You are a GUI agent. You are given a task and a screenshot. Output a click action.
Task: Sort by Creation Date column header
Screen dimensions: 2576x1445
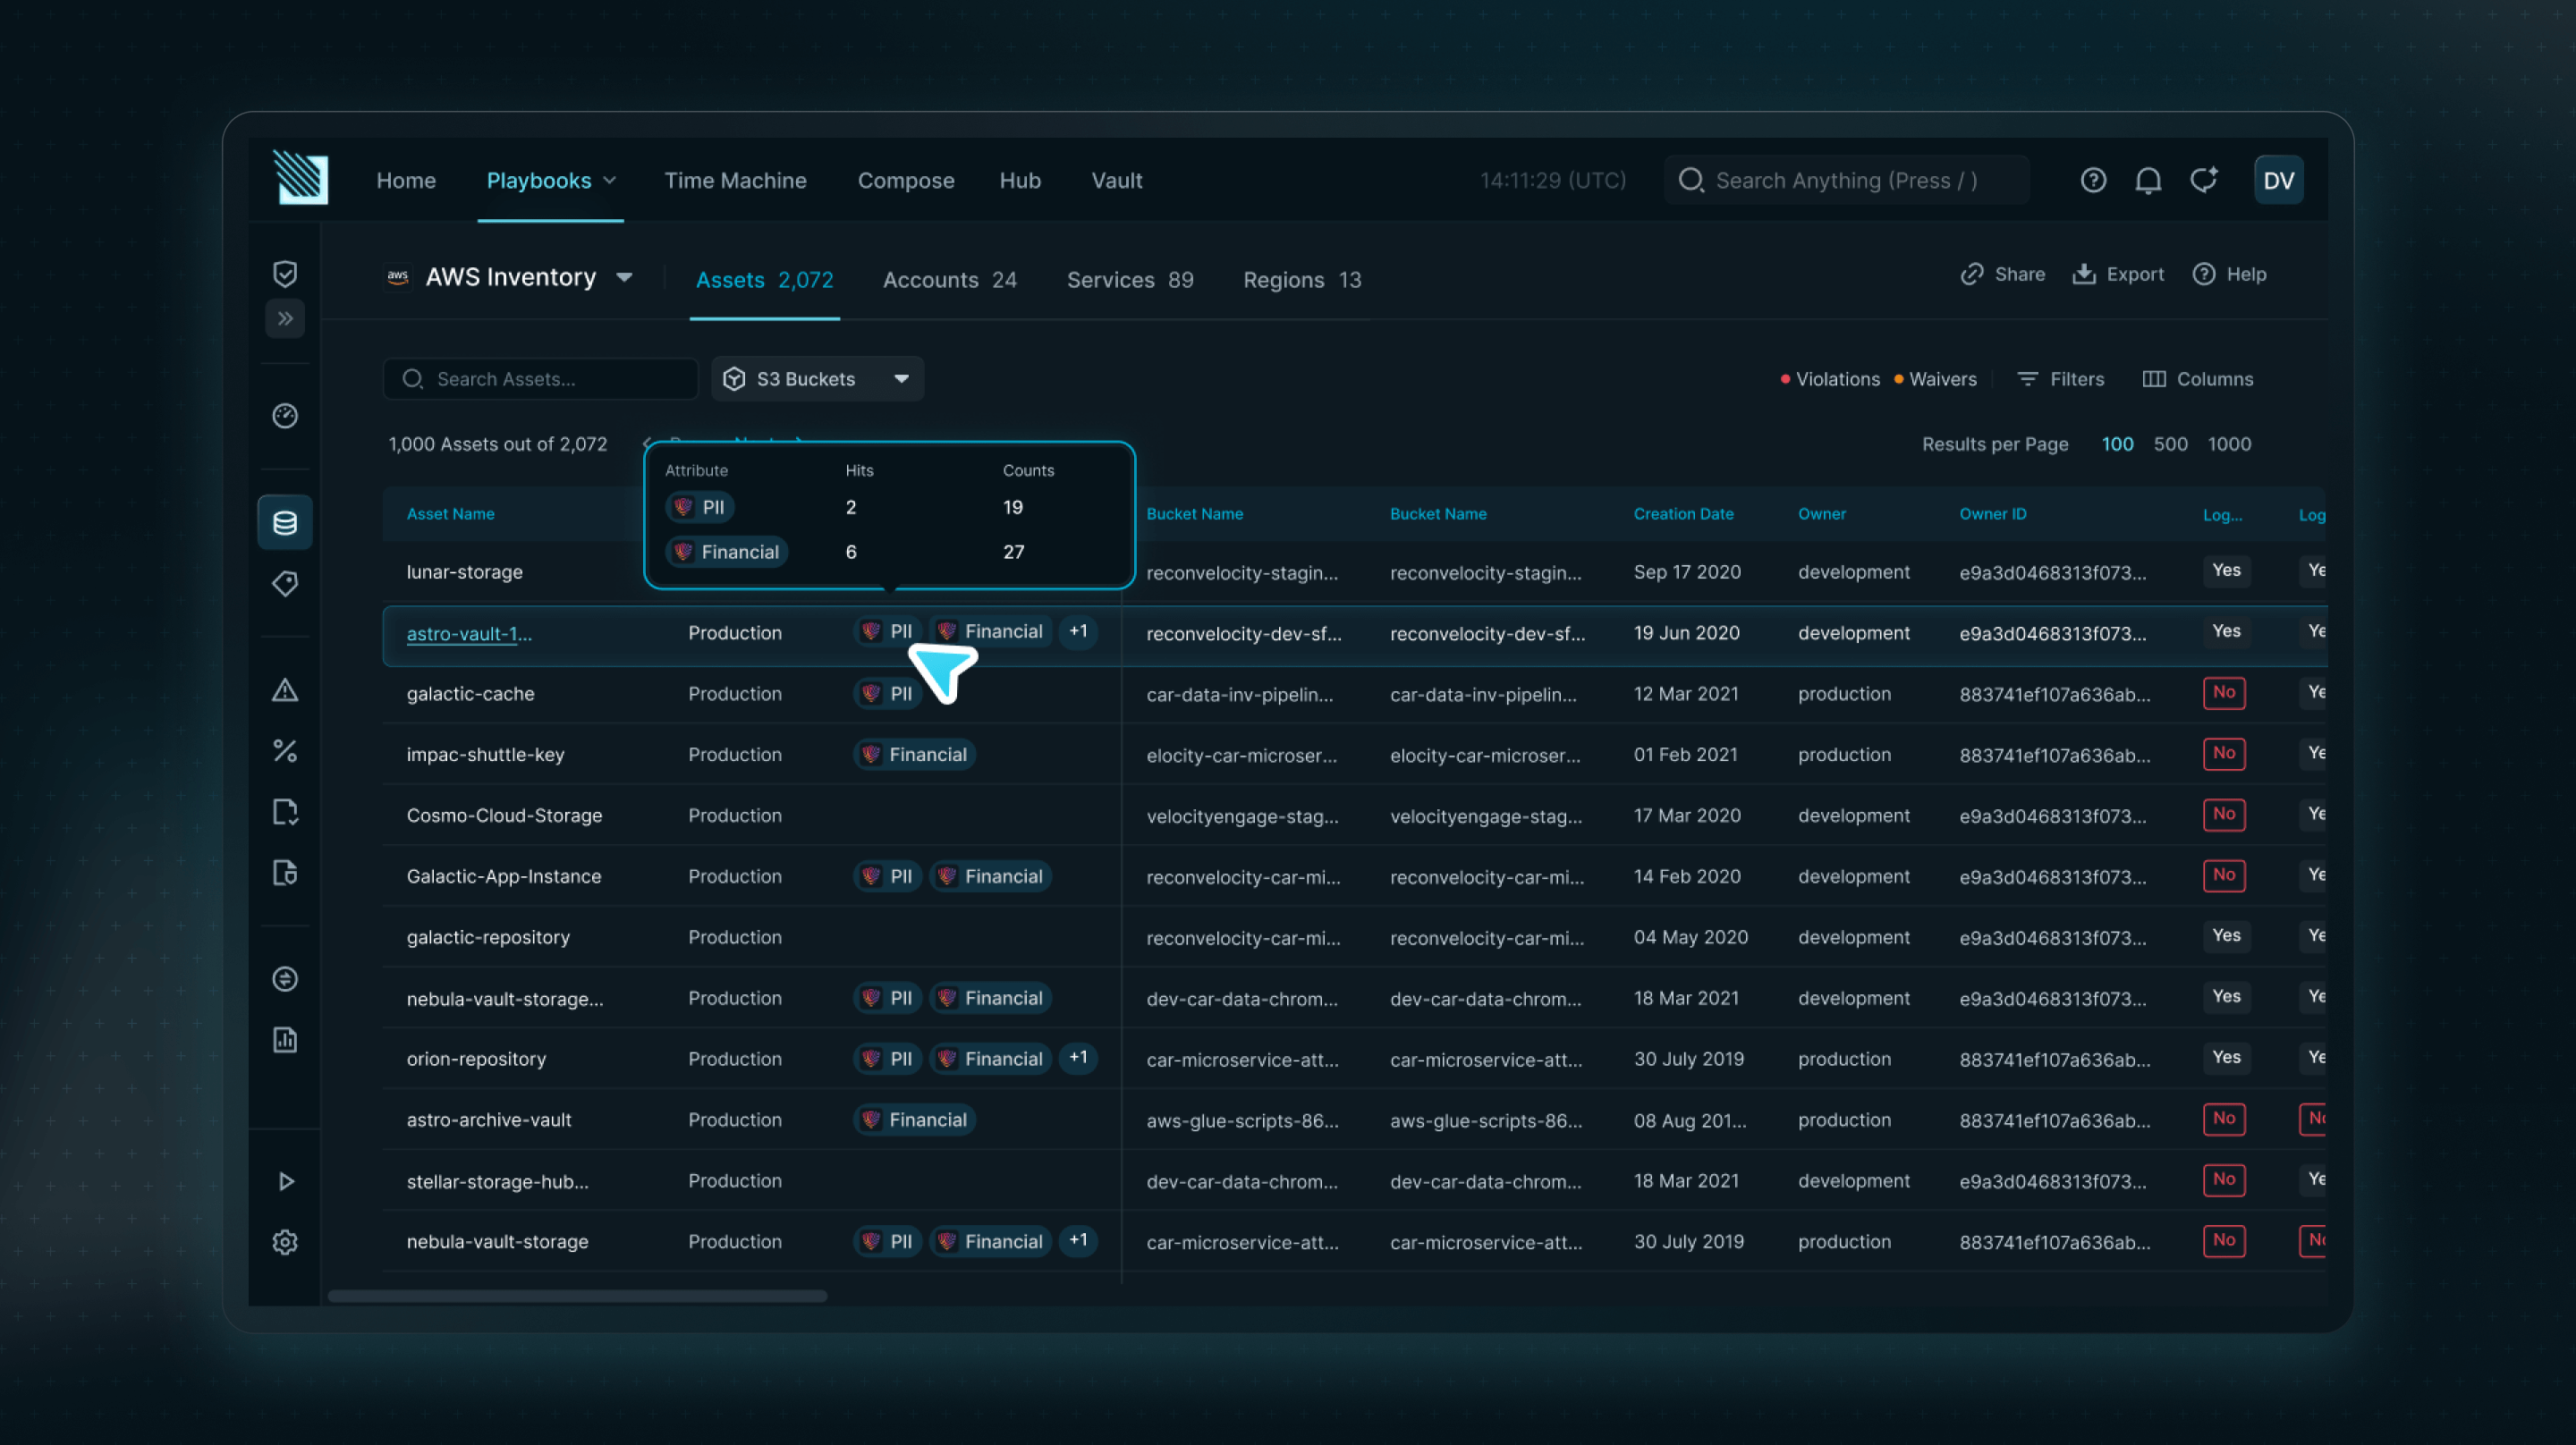point(1683,514)
